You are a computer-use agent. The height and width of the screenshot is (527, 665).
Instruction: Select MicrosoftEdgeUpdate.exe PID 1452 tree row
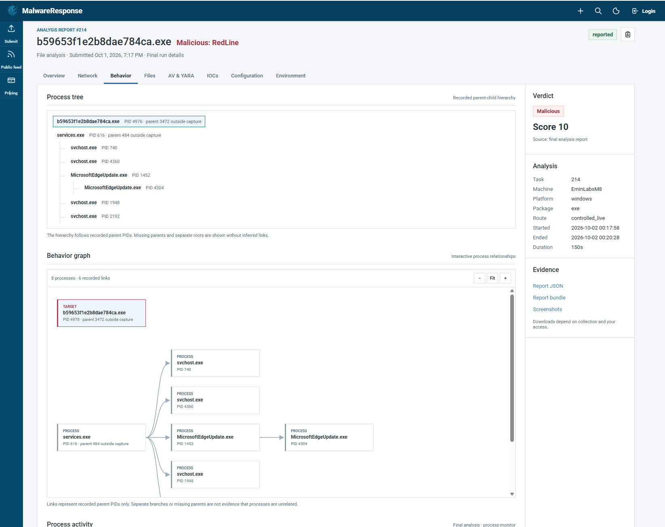coord(110,175)
